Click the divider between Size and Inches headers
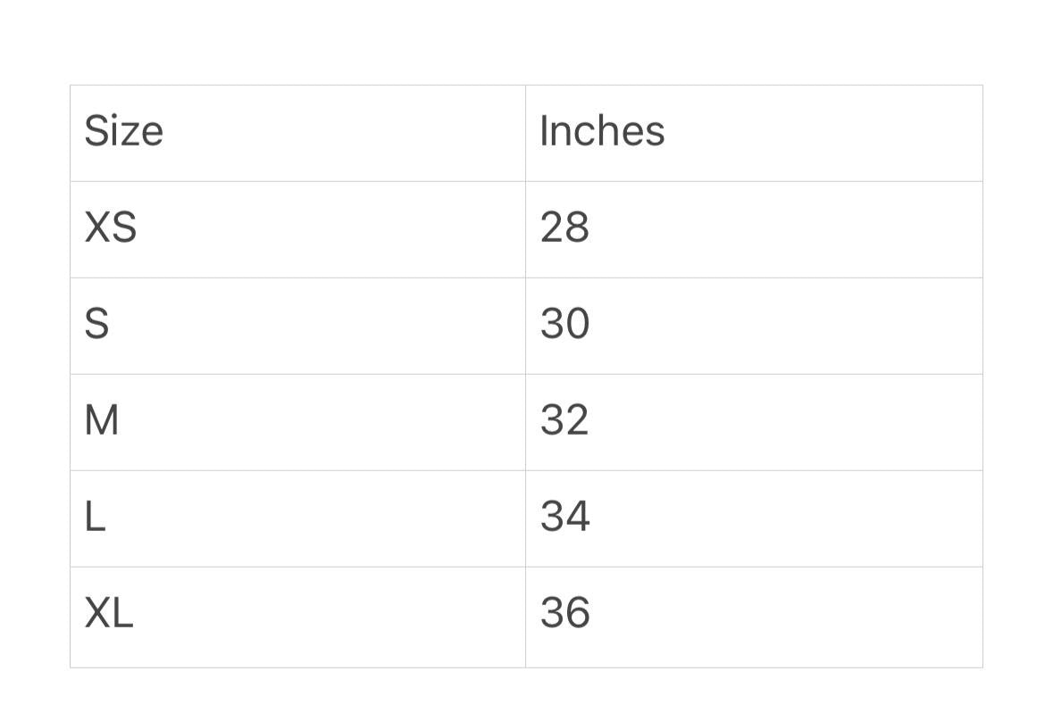 click(525, 134)
